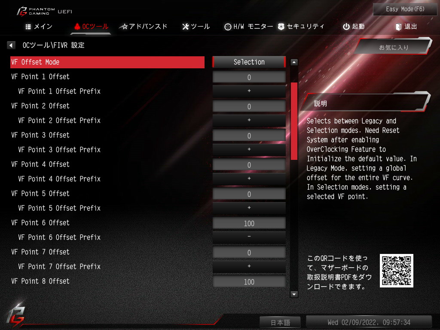The height and width of the screenshot is (330, 440).
Task: Click the red scrollbar thumb in the settings list
Action: [294, 121]
